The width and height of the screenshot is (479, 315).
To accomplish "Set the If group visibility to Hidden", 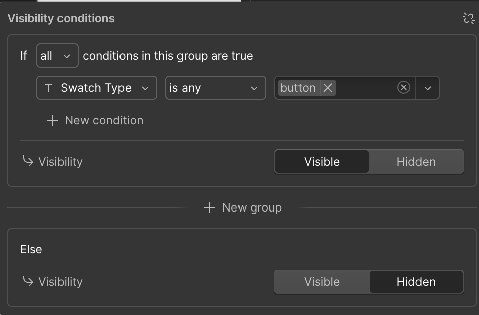I will pos(416,162).
